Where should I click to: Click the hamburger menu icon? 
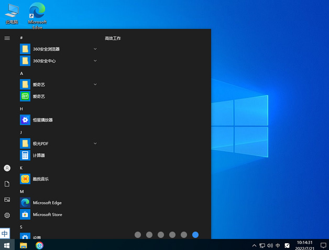7,38
